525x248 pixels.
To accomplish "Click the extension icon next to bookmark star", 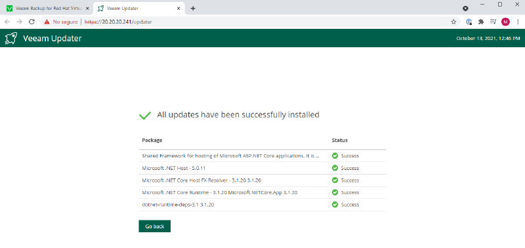I will coord(469,22).
